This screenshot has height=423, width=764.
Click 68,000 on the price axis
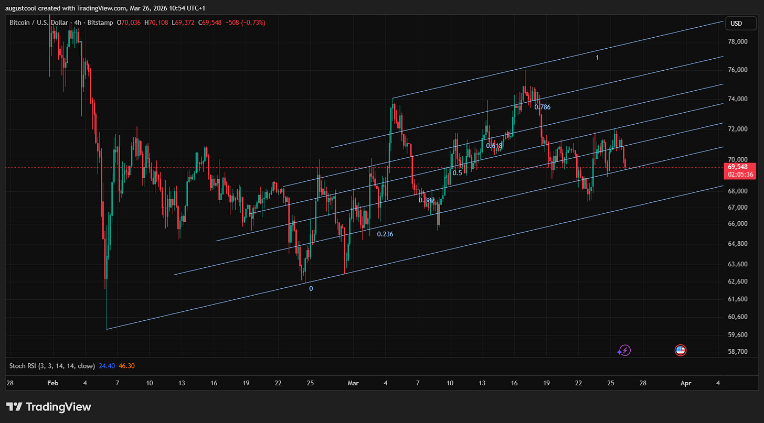(738, 191)
